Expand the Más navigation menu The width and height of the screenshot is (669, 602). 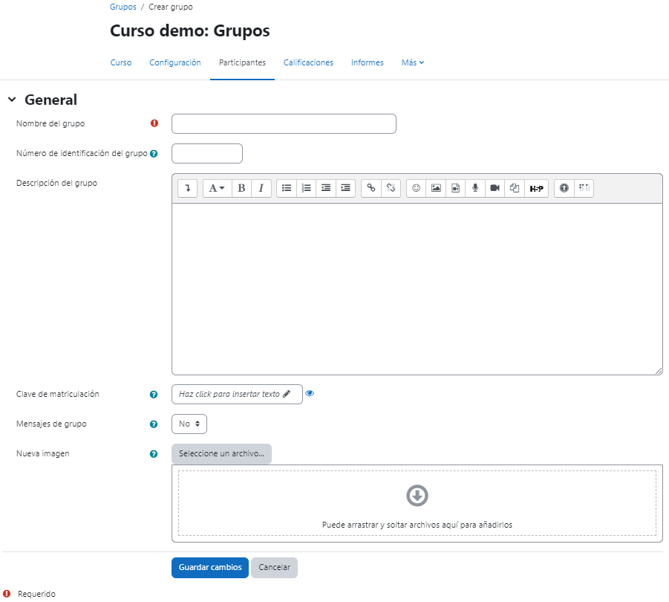coord(413,62)
